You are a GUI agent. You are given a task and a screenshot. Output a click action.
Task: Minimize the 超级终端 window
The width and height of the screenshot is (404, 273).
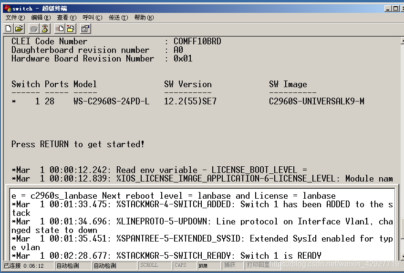tap(388, 9)
